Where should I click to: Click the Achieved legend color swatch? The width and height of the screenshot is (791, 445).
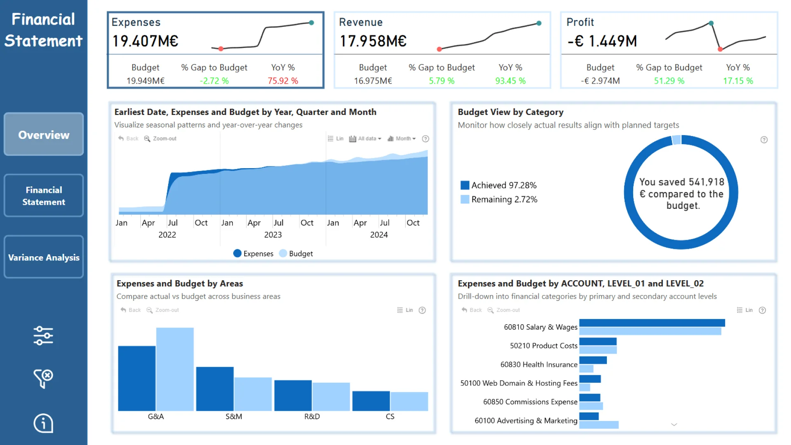(x=465, y=185)
